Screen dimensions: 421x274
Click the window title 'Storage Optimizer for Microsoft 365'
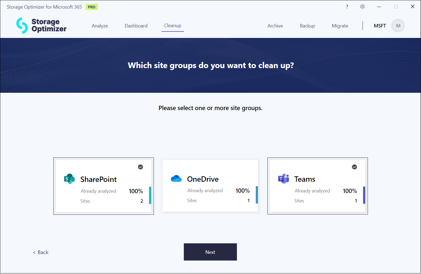(x=44, y=7)
